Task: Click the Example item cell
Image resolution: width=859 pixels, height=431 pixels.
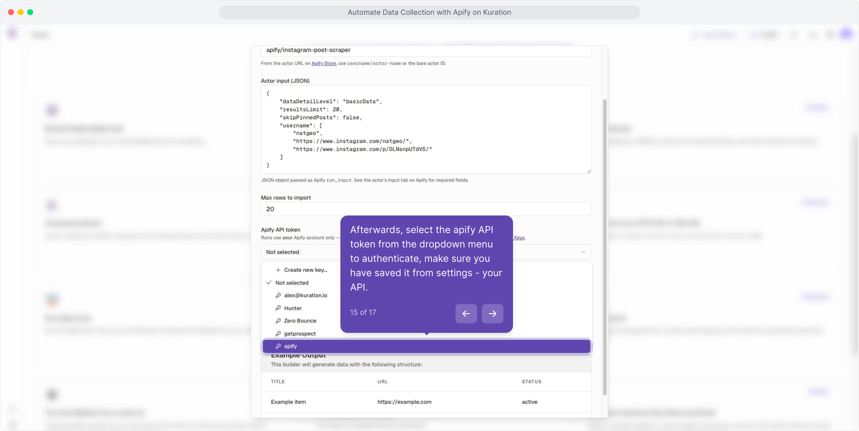Action: [x=288, y=402]
